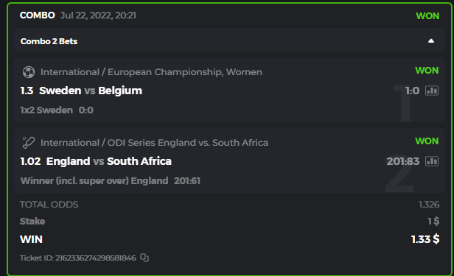Open the England vs South Africa match
The width and height of the screenshot is (454, 276).
[109, 161]
